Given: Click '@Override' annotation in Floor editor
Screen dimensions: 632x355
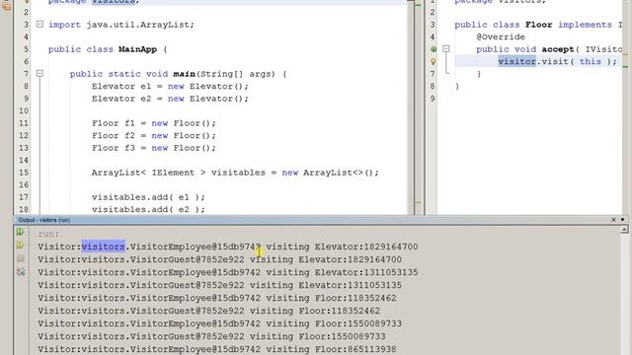Looking at the screenshot, I should (x=501, y=37).
